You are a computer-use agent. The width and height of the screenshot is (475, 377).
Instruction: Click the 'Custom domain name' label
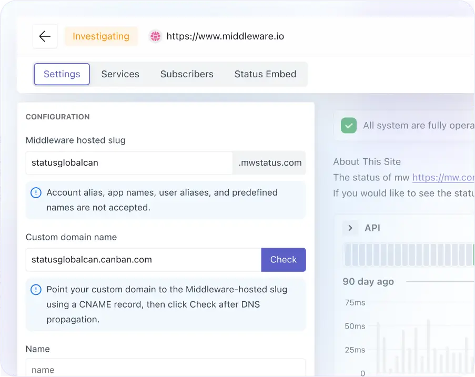[x=71, y=237]
